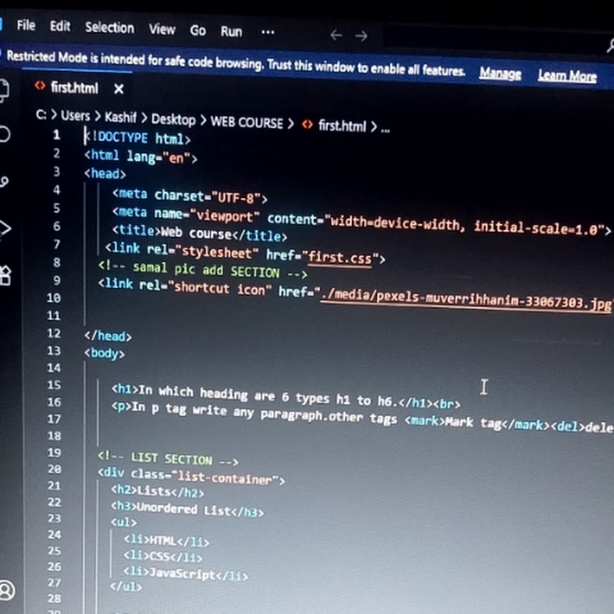
Task: Expand the Desktop breadcrumb segment
Action: [x=173, y=119]
